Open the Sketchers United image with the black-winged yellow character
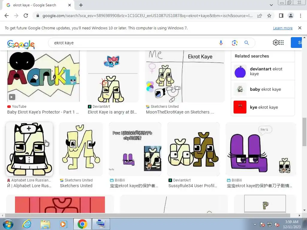Viewport: 307px width, 230px height. point(81,149)
